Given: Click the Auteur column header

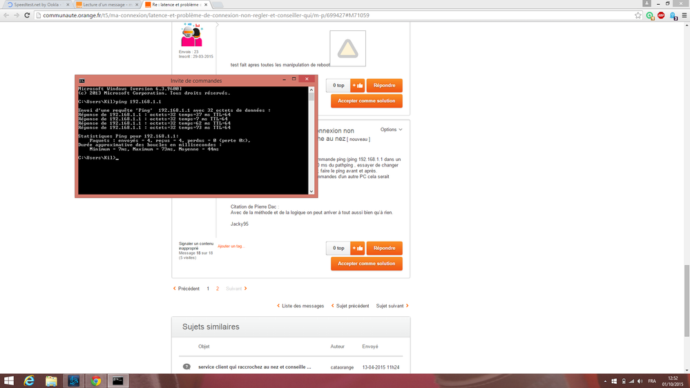Looking at the screenshot, I should [338, 347].
